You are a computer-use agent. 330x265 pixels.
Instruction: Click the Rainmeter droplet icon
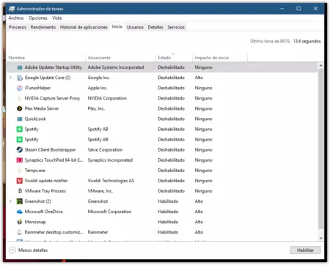point(20,232)
